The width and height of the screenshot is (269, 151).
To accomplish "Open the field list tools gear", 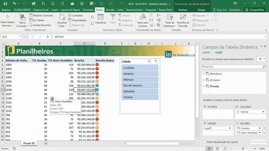I will click(x=261, y=59).
